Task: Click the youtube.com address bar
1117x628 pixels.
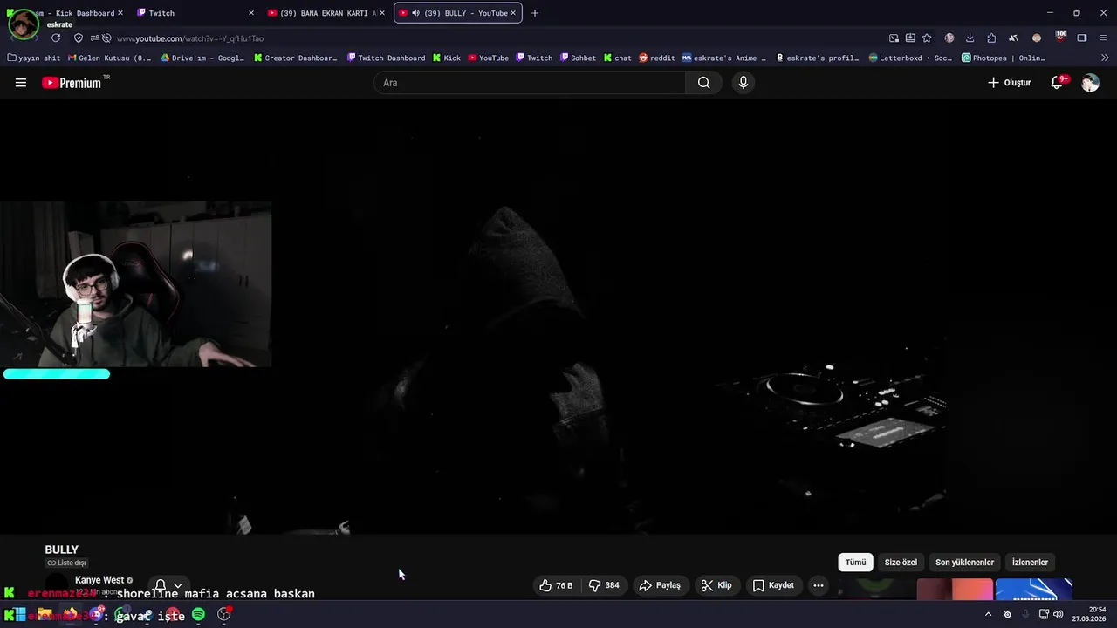Action: 489,38
